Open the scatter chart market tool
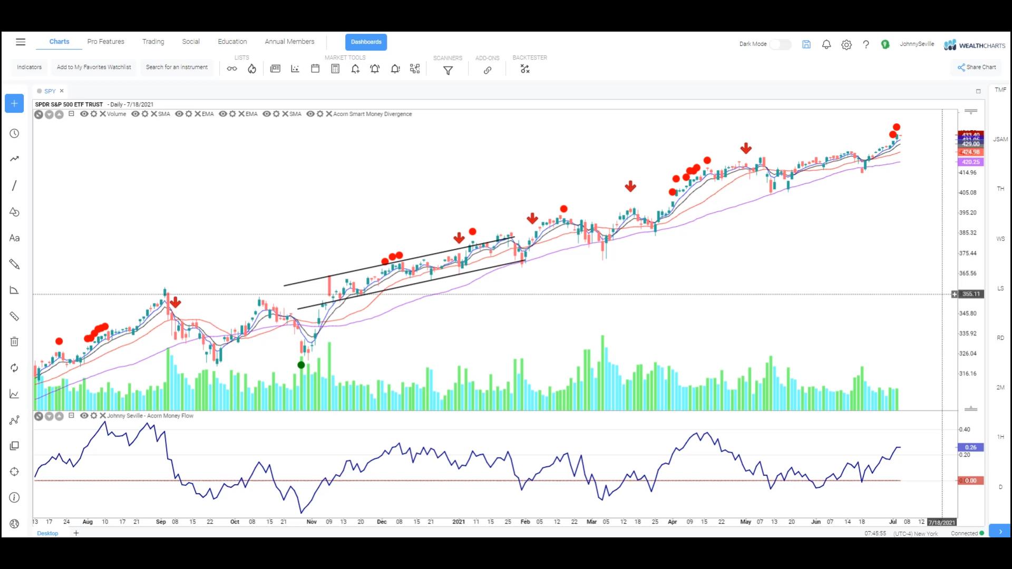Image resolution: width=1012 pixels, height=569 pixels. point(295,68)
